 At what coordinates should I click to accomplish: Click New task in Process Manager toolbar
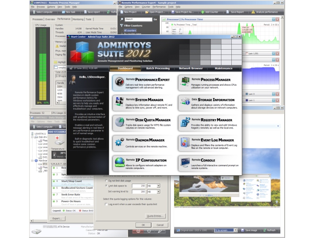[x=68, y=12]
